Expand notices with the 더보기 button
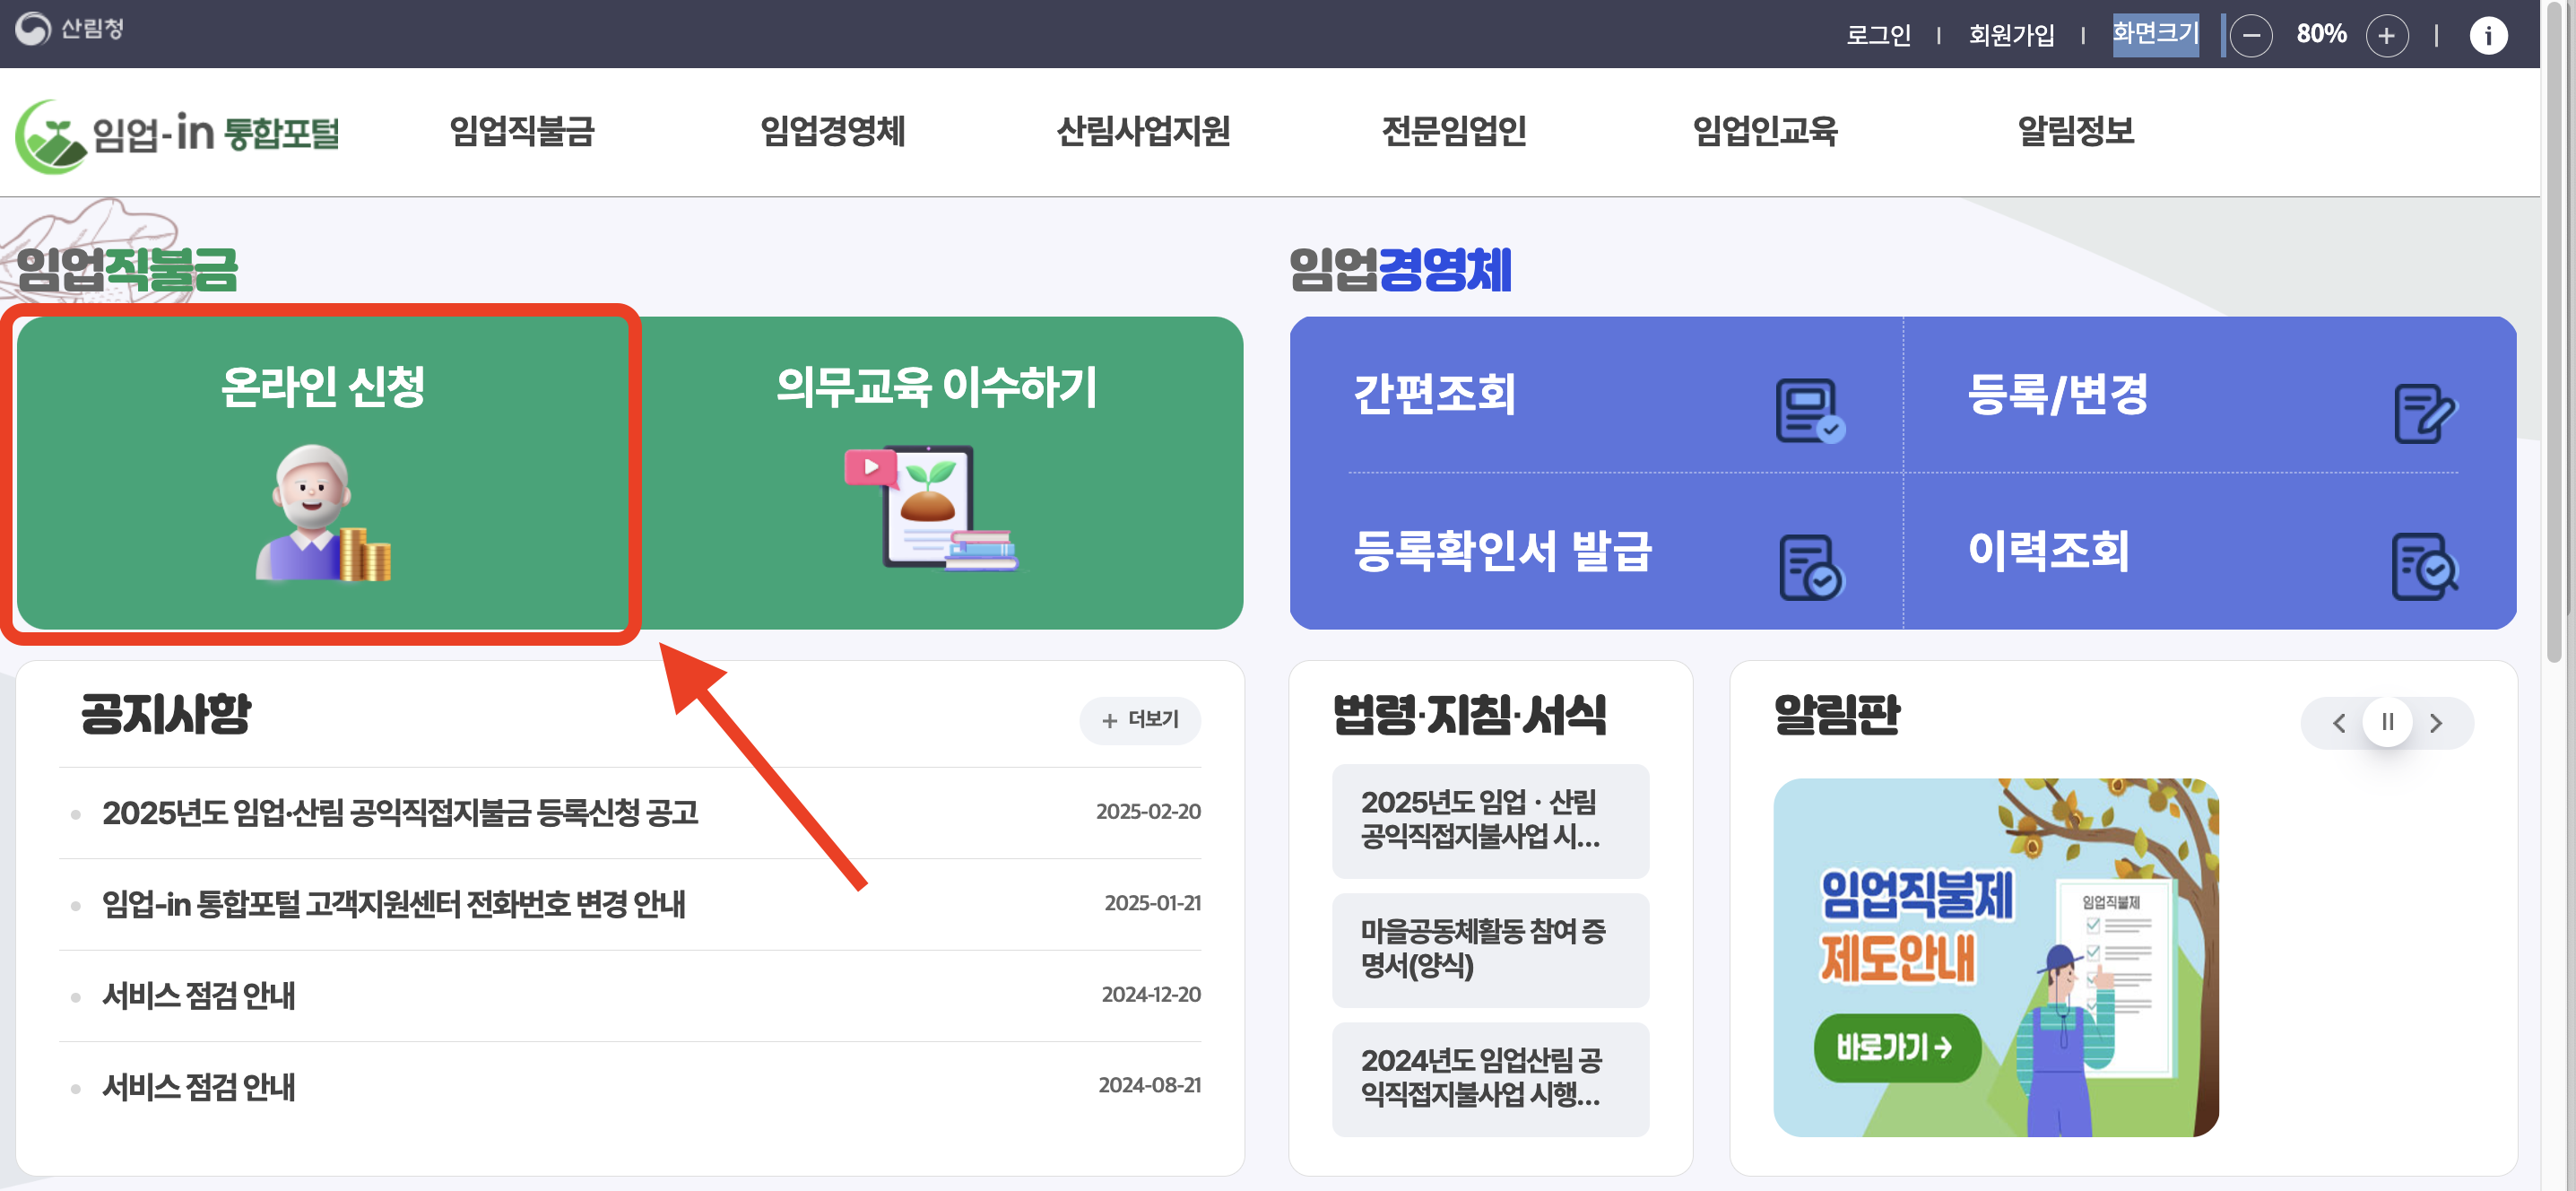Screen dimensions: 2576x1191 tap(1140, 720)
